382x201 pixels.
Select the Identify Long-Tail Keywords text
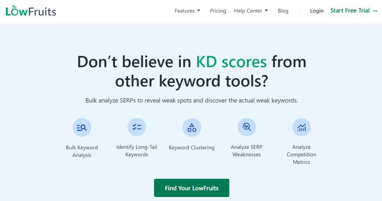[137, 151]
